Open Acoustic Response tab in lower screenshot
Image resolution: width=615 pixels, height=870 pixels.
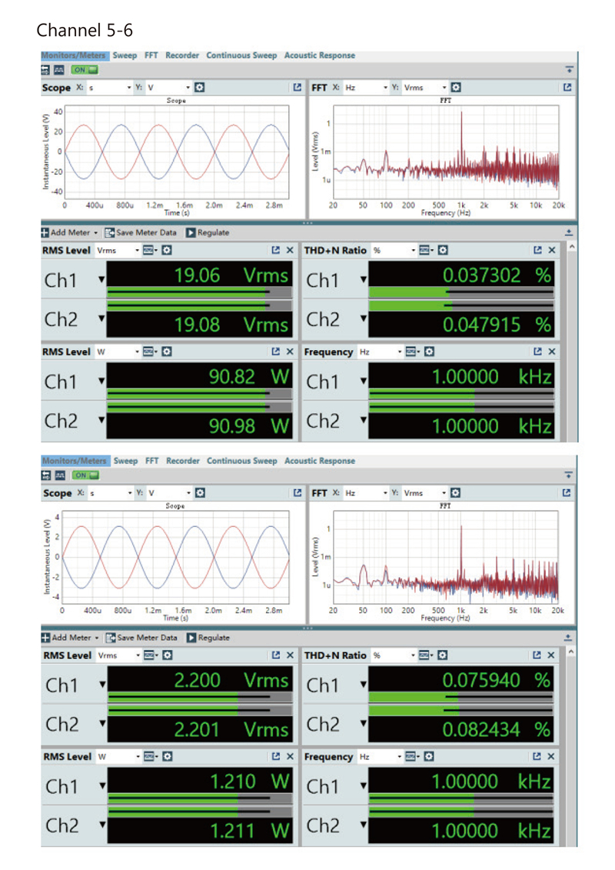click(x=320, y=461)
